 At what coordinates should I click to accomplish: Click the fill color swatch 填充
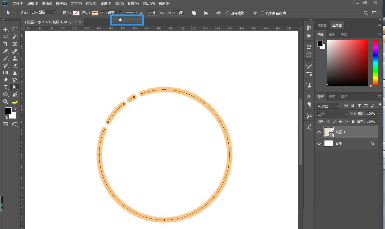(76, 13)
